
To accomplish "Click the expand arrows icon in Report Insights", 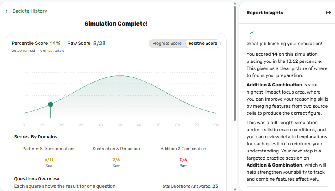I will [x=328, y=13].
